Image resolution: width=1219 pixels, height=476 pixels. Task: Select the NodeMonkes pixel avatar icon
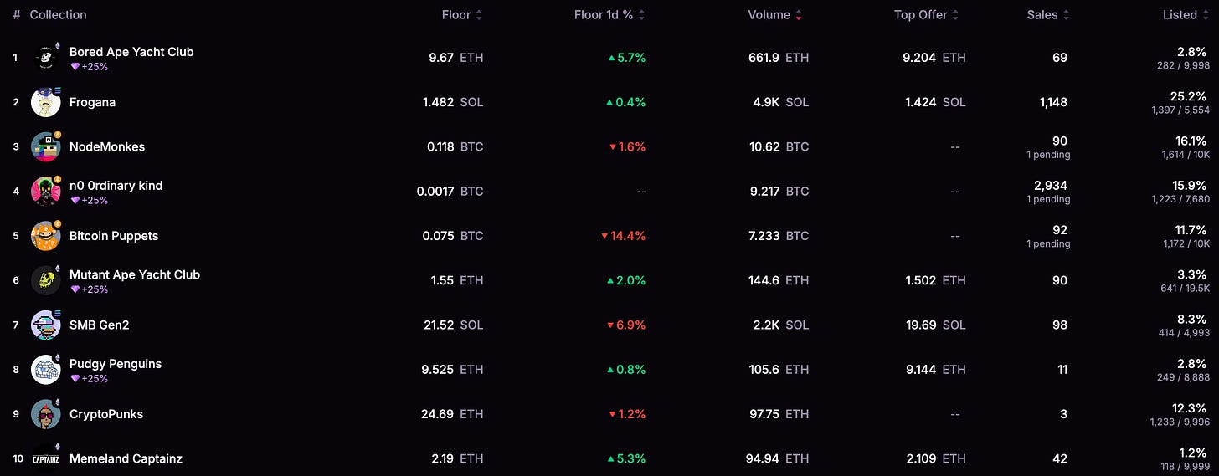(x=46, y=146)
